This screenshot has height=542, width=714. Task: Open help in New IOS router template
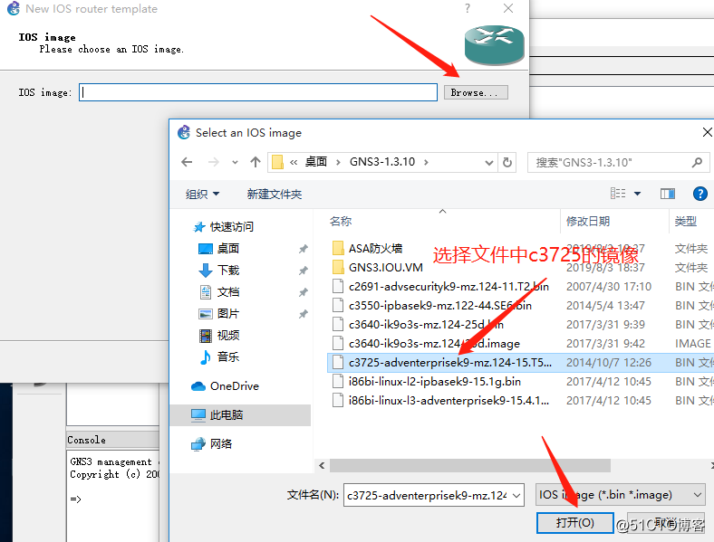468,8
